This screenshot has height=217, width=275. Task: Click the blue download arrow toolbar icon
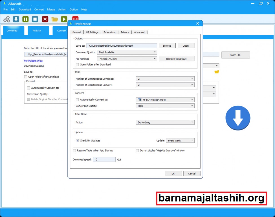click(x=16, y=19)
